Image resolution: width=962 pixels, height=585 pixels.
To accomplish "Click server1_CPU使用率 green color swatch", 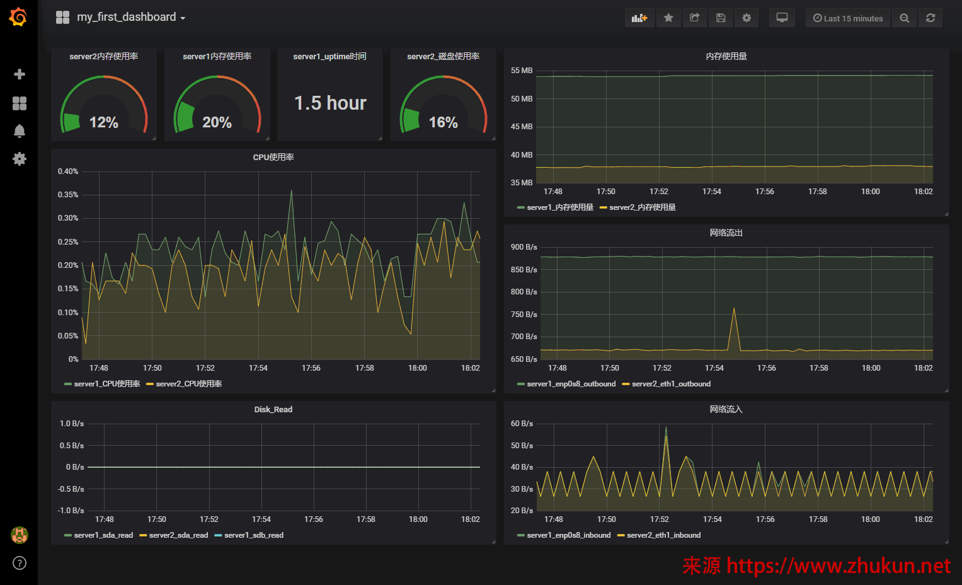I will pyautogui.click(x=67, y=384).
